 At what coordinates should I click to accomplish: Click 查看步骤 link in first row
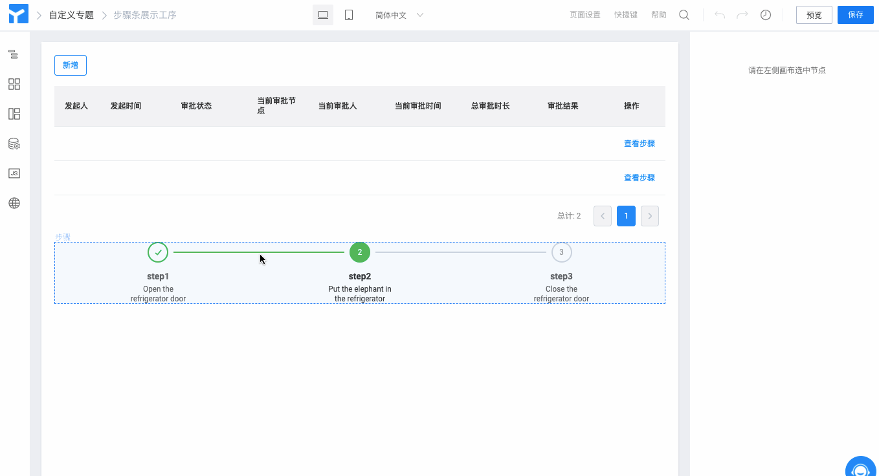click(x=640, y=144)
